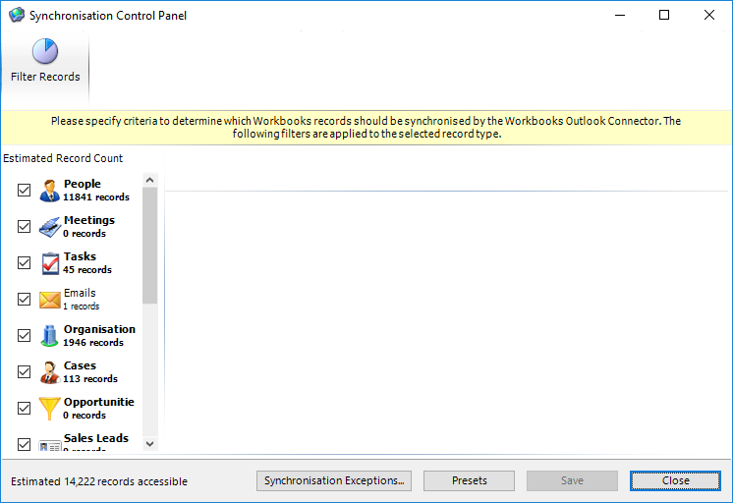Toggle the Cases checkbox
The image size is (733, 503).
25,372
